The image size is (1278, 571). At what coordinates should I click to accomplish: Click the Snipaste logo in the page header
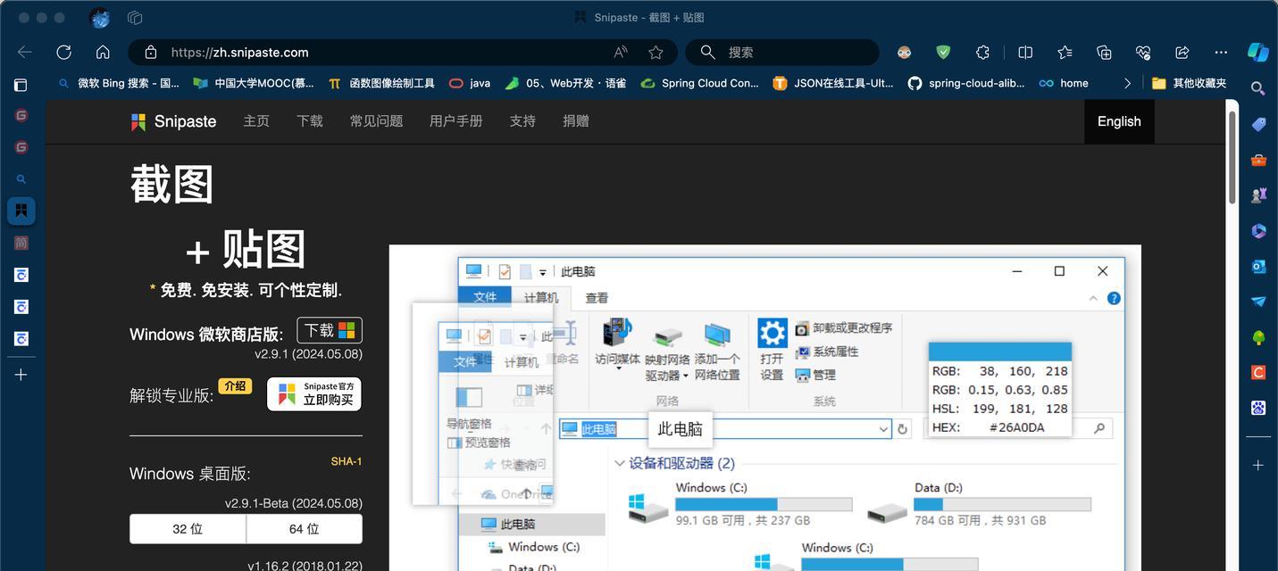(173, 121)
